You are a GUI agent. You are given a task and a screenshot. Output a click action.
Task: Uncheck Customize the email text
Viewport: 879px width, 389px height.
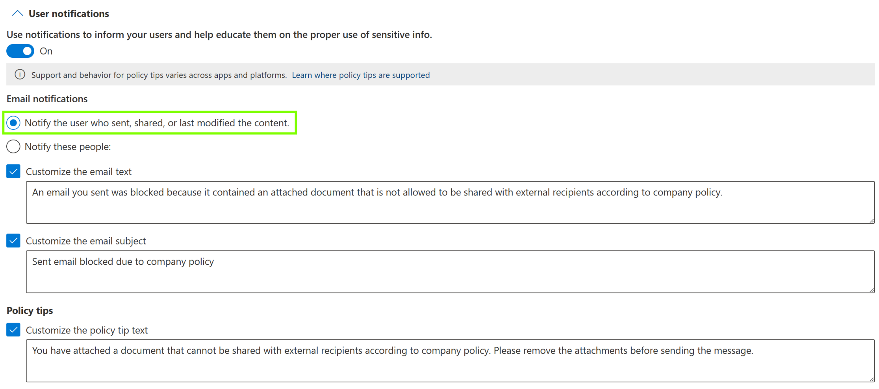tap(13, 171)
